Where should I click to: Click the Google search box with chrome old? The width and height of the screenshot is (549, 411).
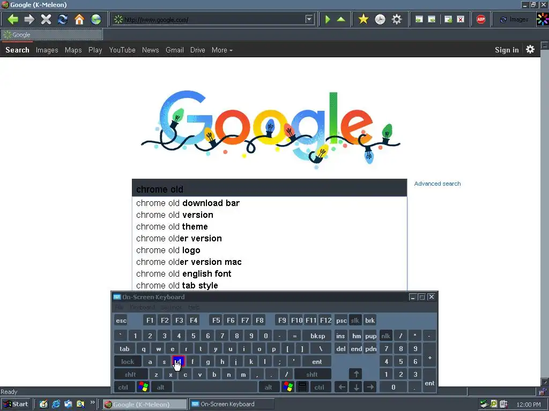[x=269, y=189]
